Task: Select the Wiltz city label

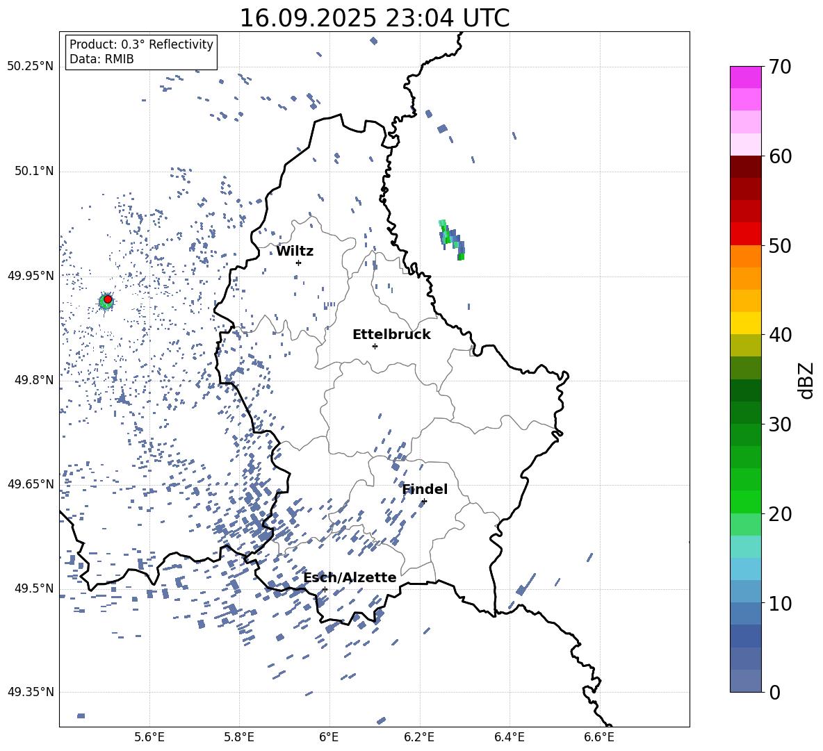Action: pos(295,251)
